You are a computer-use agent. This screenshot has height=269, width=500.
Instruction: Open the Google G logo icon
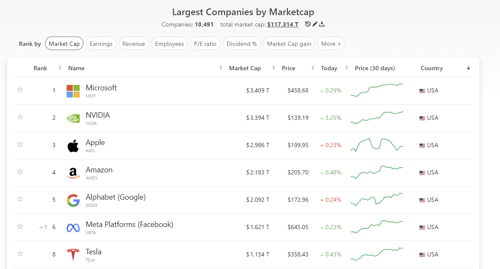click(73, 200)
